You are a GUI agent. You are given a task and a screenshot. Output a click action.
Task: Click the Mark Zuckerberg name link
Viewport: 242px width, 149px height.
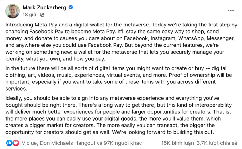point(44,7)
